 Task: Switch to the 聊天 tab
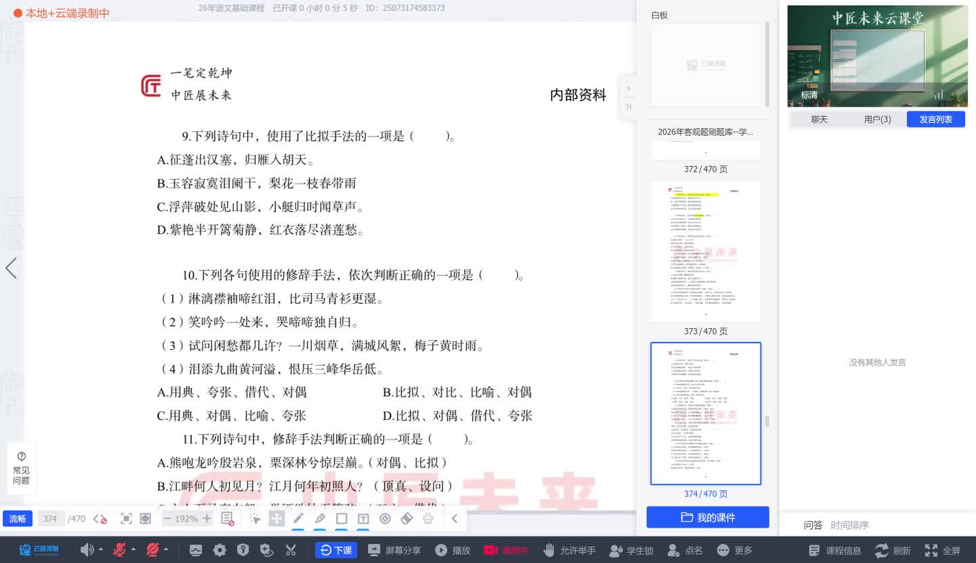pos(819,119)
